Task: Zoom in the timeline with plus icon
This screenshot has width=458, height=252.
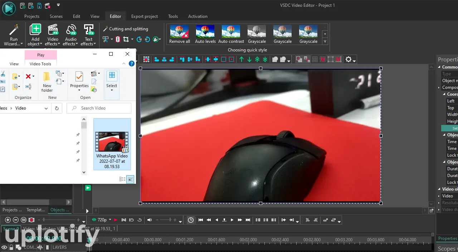Action: point(8,220)
